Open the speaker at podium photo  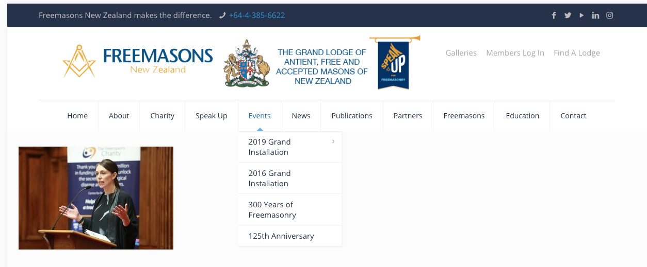96,198
